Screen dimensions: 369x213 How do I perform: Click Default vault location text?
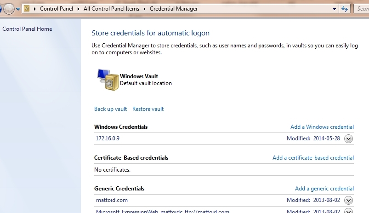[146, 83]
